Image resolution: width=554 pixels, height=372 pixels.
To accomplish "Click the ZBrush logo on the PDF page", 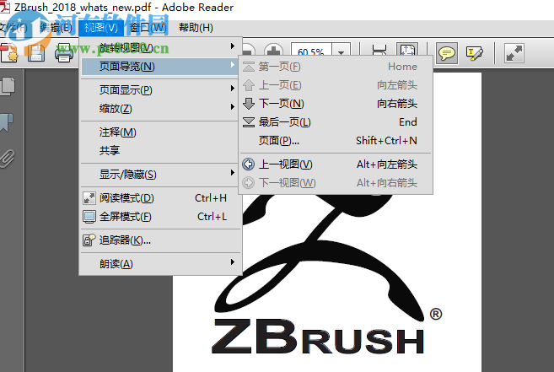I will pyautogui.click(x=327, y=274).
